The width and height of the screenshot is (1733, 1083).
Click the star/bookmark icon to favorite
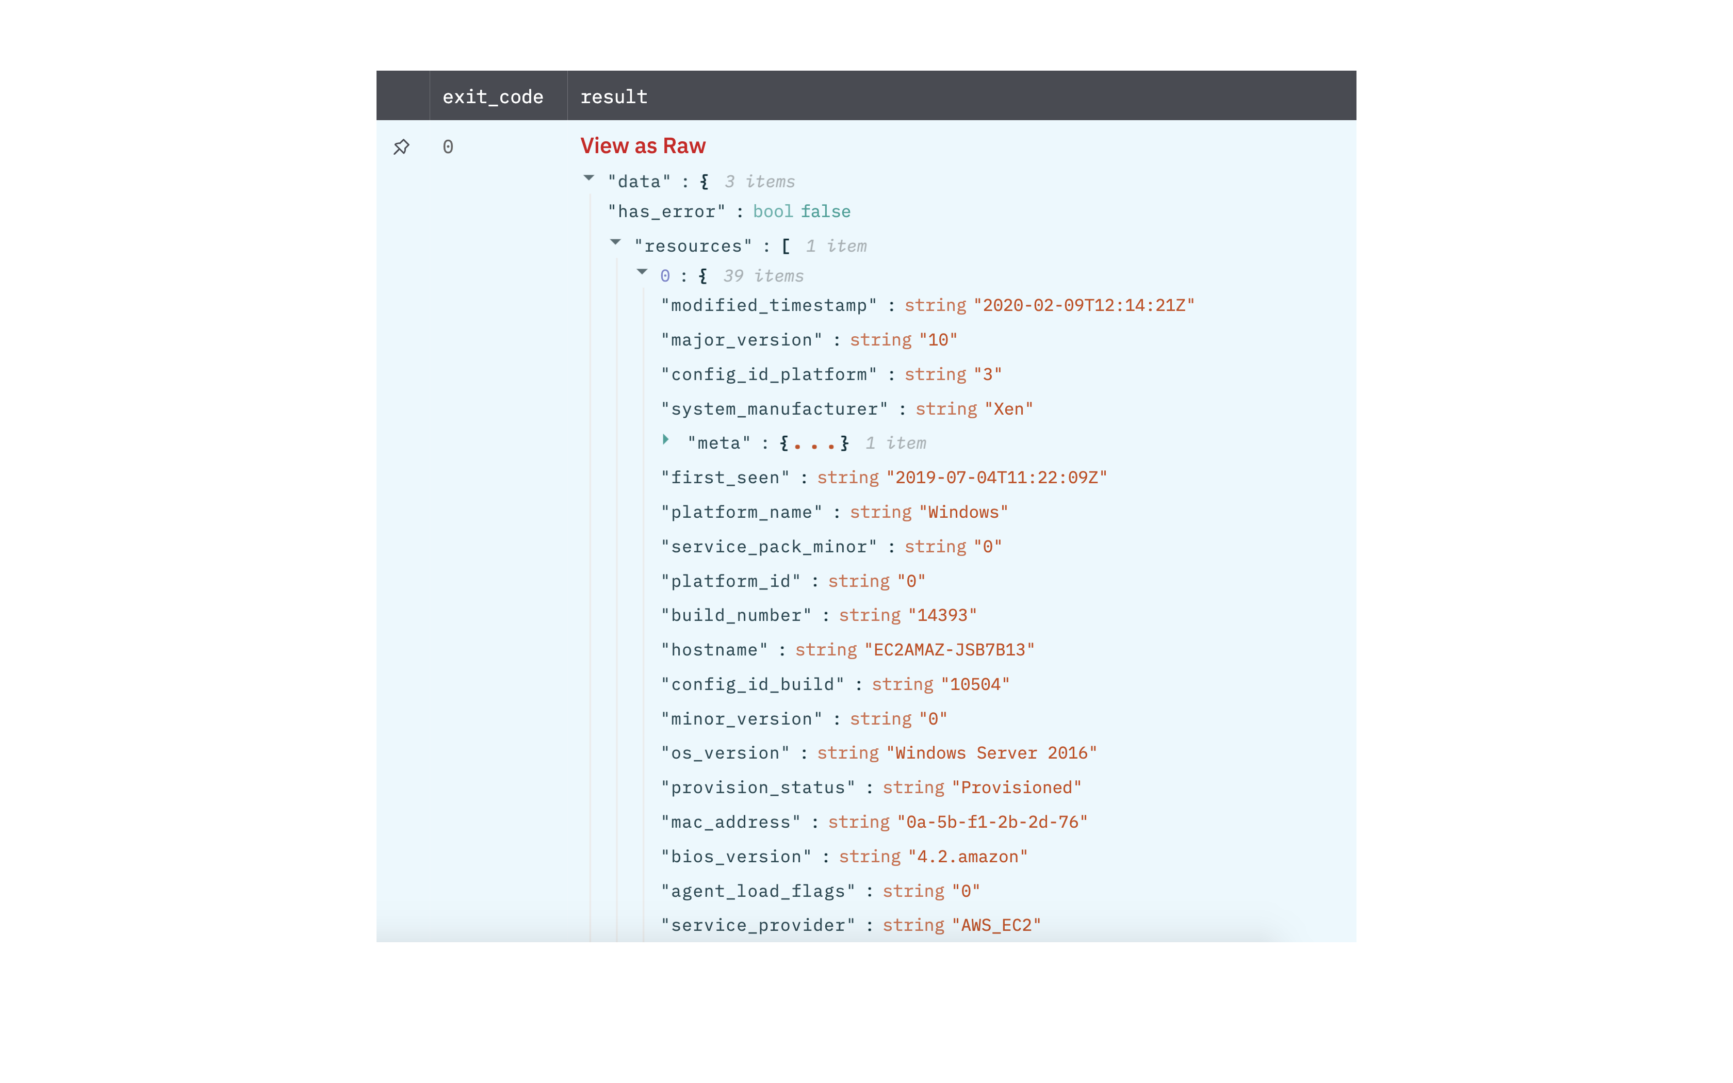[402, 146]
